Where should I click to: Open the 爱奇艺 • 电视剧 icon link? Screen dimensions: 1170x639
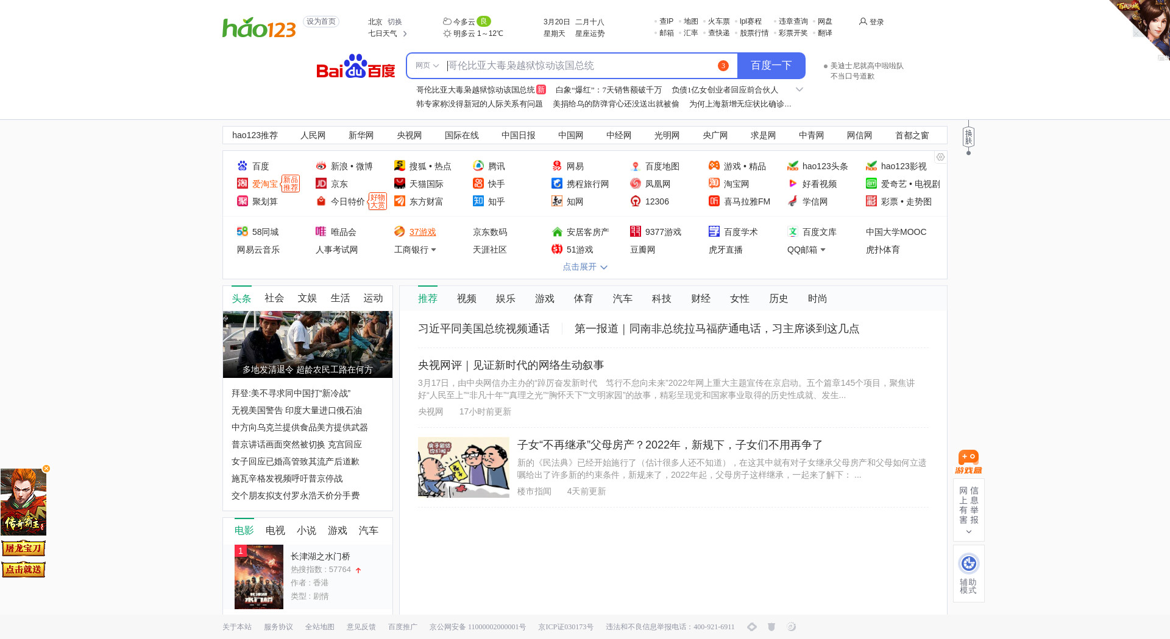click(x=871, y=183)
